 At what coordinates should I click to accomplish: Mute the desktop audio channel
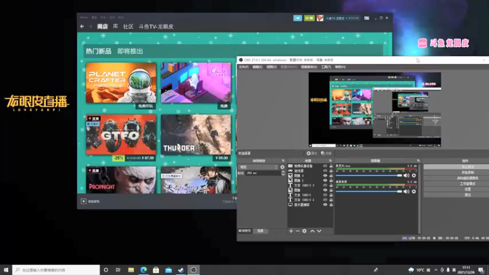tap(406, 191)
